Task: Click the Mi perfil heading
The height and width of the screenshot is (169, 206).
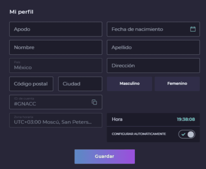Action: (21, 12)
